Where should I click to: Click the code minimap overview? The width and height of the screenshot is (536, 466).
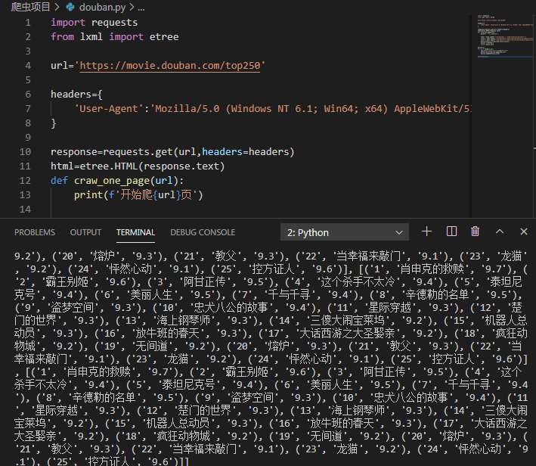(503, 36)
